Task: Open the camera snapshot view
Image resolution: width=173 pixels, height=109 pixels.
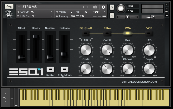Action: click(x=95, y=7)
